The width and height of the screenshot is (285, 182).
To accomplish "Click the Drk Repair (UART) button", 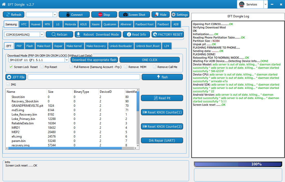I will [x=162, y=140].
